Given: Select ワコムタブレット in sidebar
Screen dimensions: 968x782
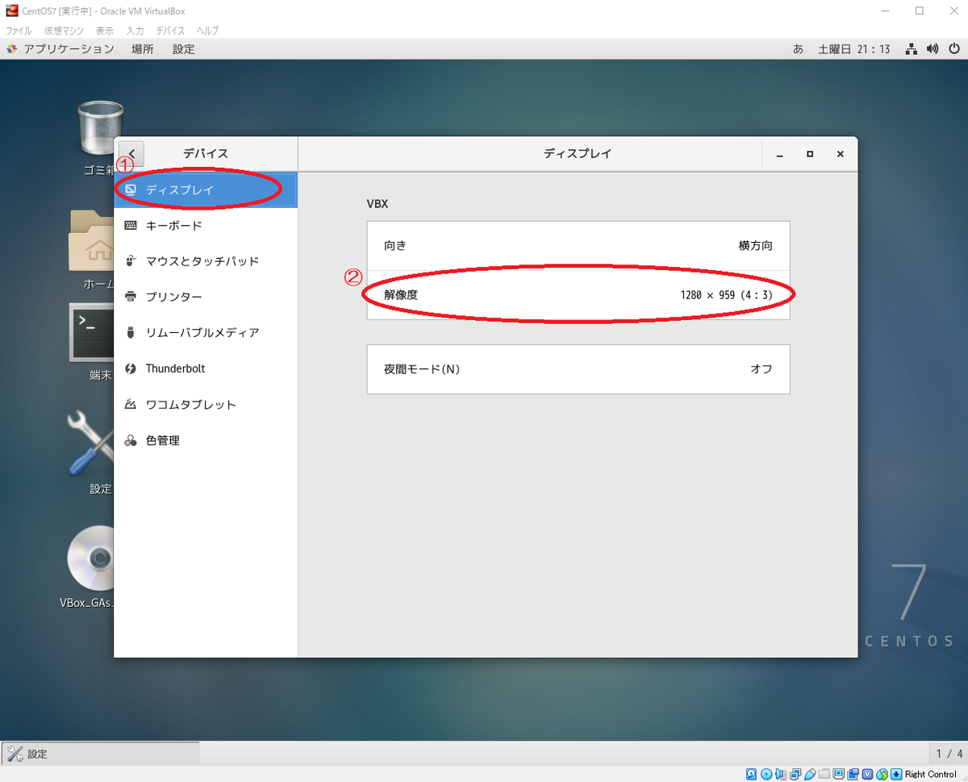Looking at the screenshot, I should pos(206,405).
